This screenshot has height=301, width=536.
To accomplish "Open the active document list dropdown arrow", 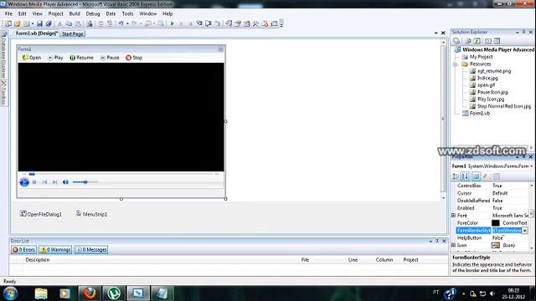I will [435, 33].
